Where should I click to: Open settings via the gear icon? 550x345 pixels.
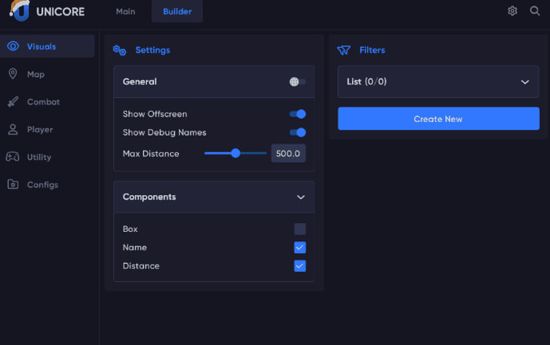[x=512, y=11]
